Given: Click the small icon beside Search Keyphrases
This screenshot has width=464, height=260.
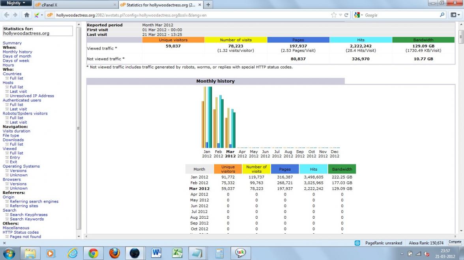Looking at the screenshot, I should [x=7, y=215].
